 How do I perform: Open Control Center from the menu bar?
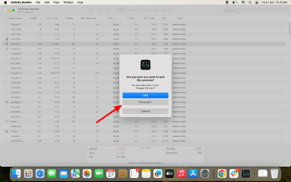pyautogui.click(x=257, y=3)
